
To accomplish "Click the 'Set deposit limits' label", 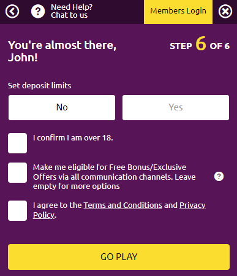I will pyautogui.click(x=39, y=86).
